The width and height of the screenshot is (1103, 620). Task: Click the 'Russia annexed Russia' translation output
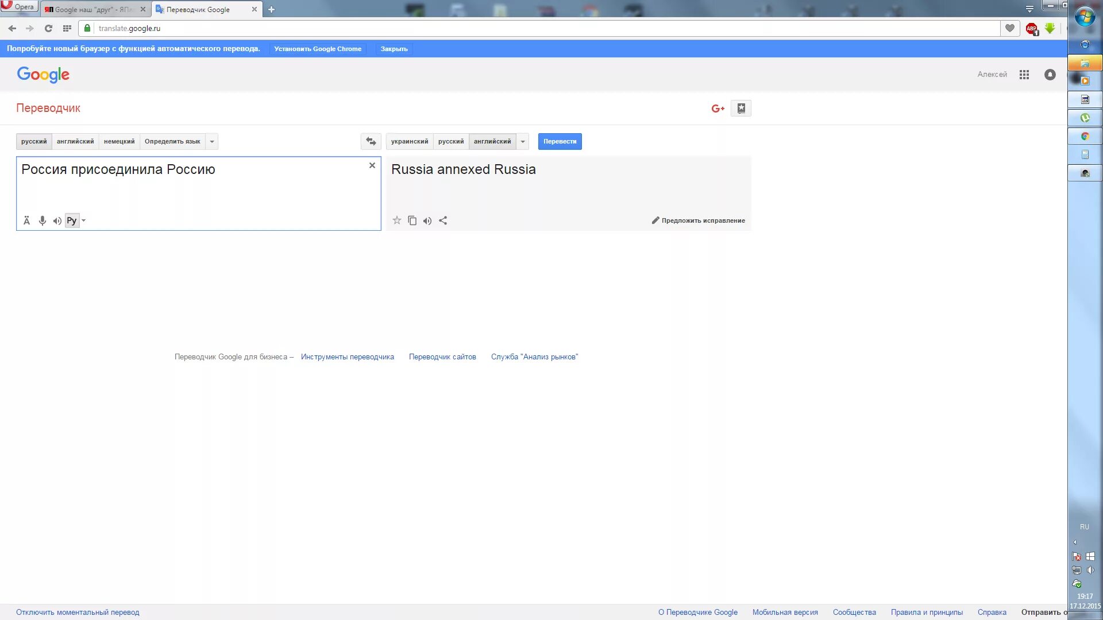pos(464,169)
